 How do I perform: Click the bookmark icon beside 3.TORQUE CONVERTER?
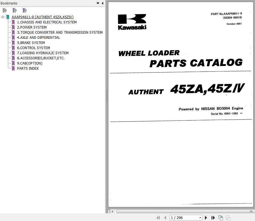coord(13,33)
